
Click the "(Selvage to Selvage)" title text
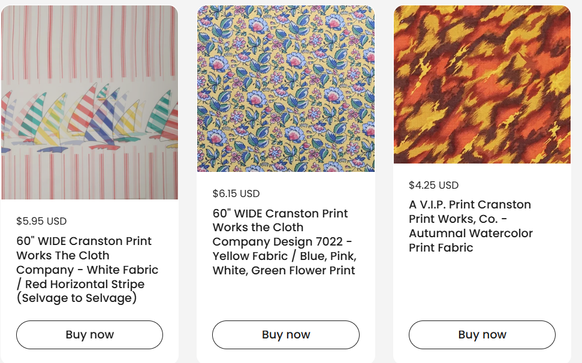click(77, 298)
